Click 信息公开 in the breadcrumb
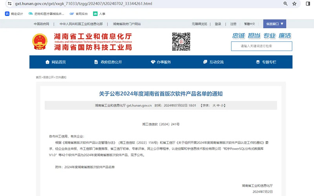 click(x=48, y=77)
